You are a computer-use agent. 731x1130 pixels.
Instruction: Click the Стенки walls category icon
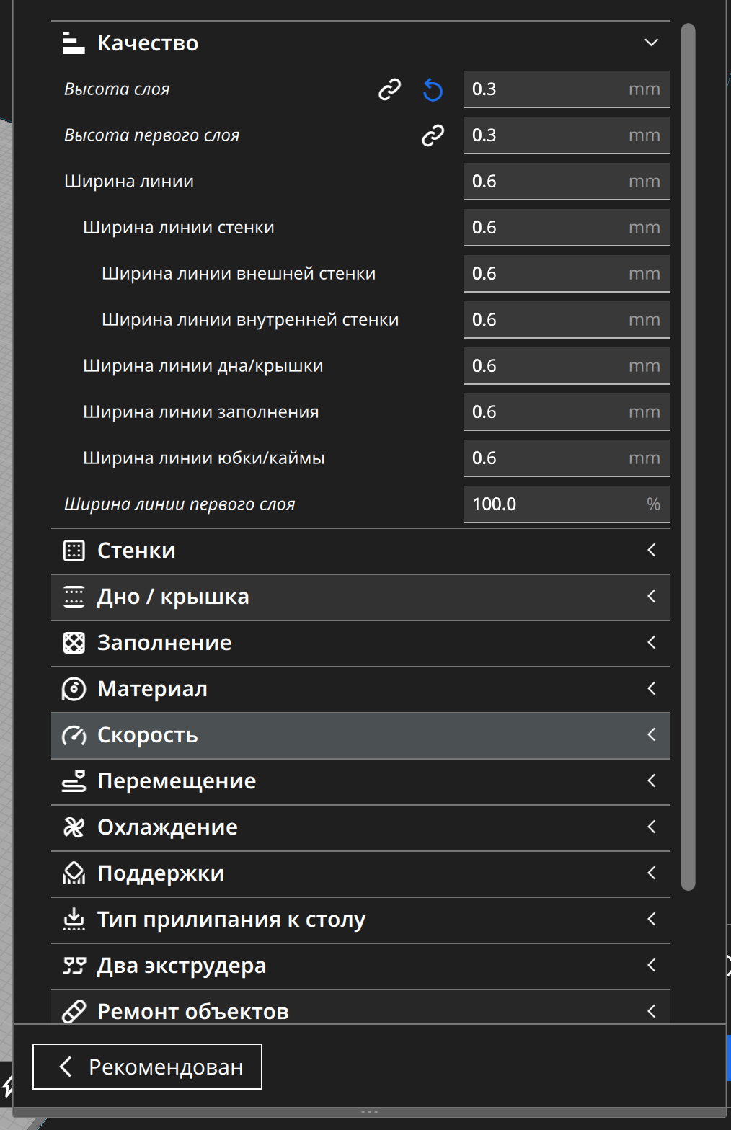click(74, 551)
